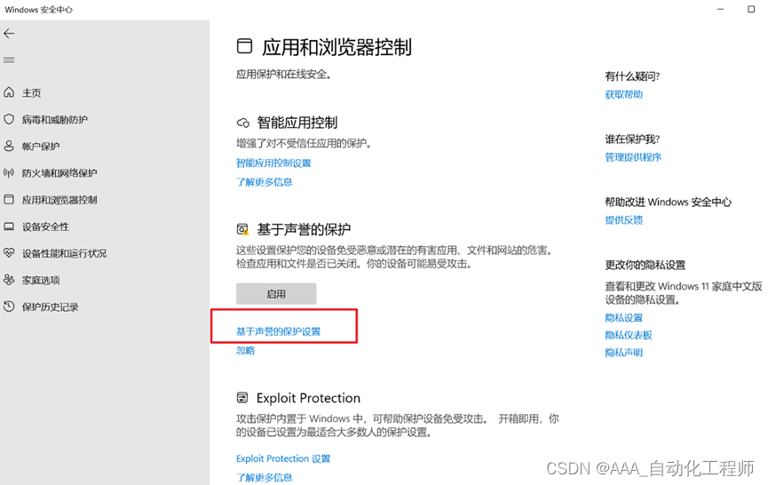This screenshot has height=485, width=768.
Task: Minimize the Windows 安全中心 window
Action: tap(720, 9)
